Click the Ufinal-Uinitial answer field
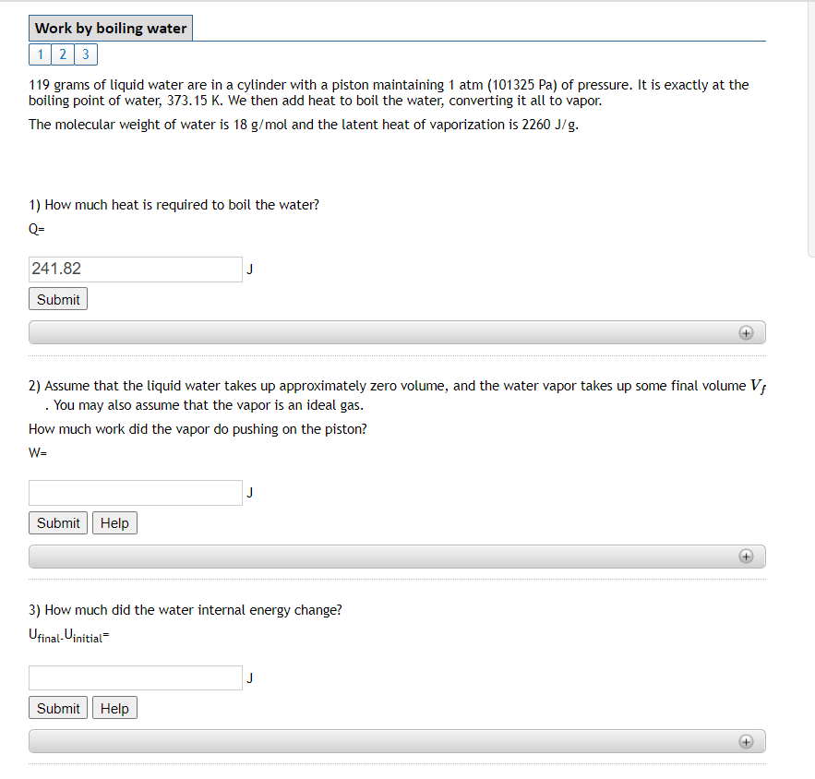 click(x=135, y=677)
